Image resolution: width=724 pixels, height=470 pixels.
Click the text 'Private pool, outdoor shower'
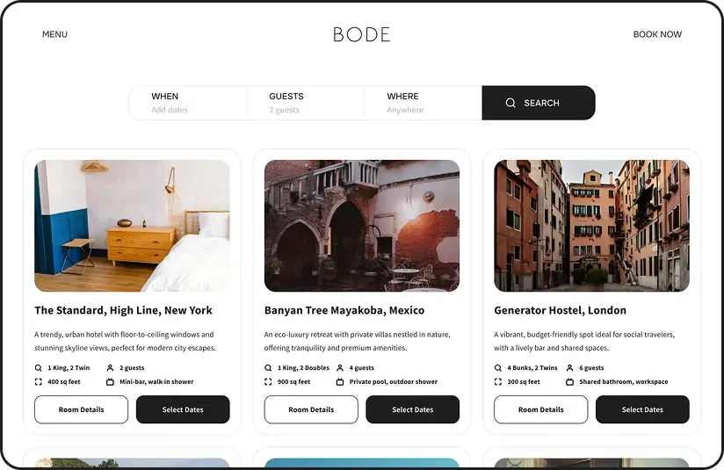[394, 382]
